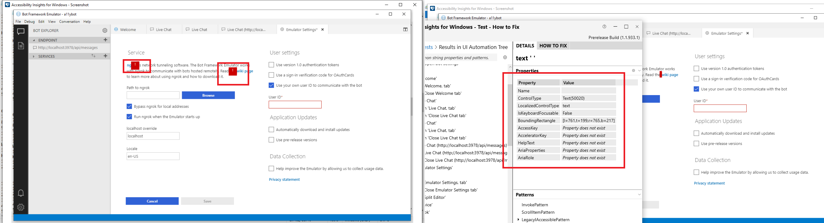Screen dimensions: 824x223
Task: Minimize the How to Fix window
Action: (616, 27)
